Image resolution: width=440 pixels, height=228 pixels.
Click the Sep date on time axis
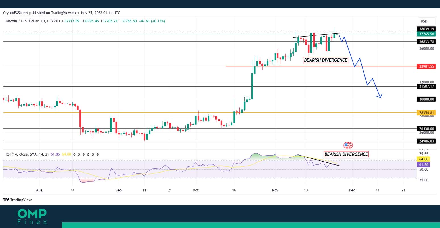[x=119, y=190]
